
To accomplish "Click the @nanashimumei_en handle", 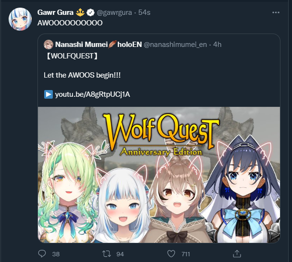I will pyautogui.click(x=175, y=45).
